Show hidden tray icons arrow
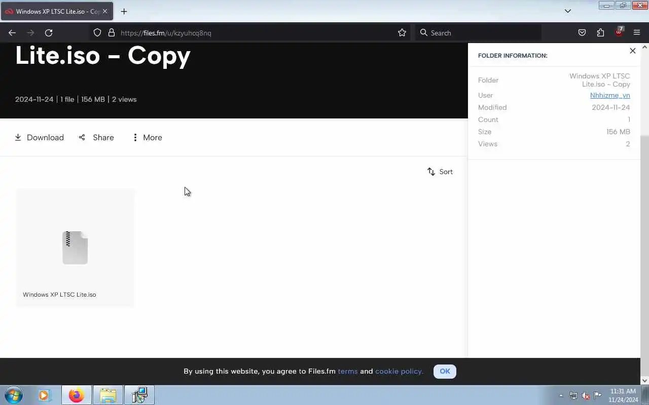This screenshot has height=405, width=649. coord(561,395)
